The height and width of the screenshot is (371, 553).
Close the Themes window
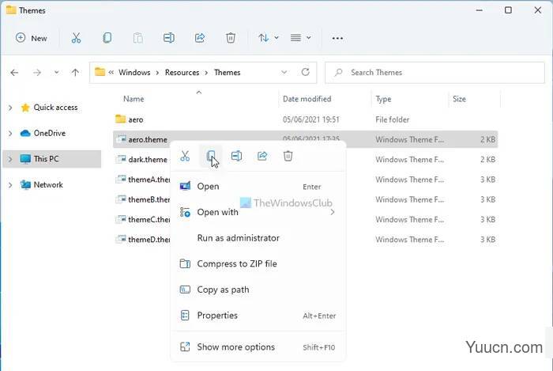tap(537, 10)
